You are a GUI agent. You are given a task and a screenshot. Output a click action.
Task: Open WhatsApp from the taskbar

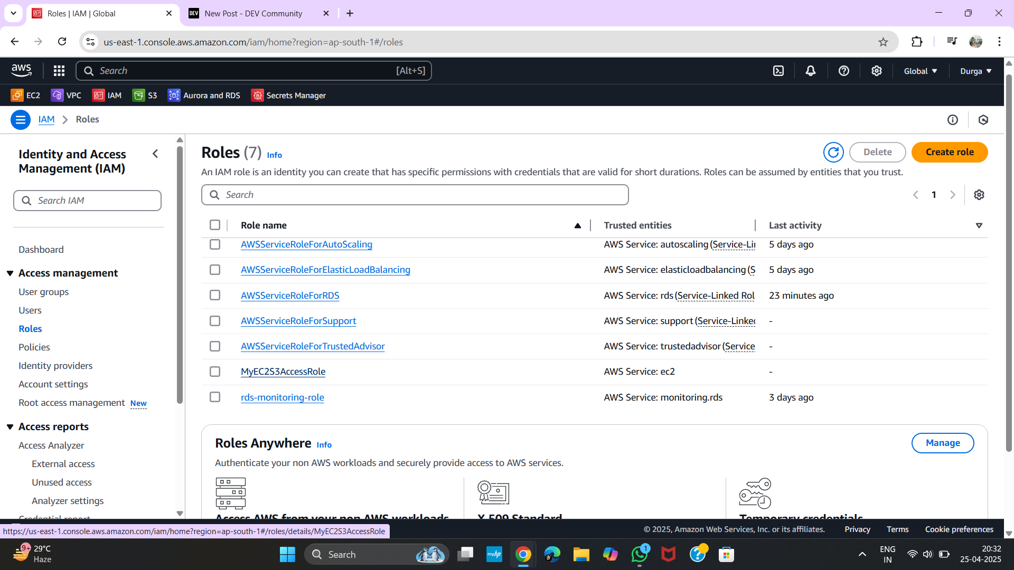tap(640, 554)
